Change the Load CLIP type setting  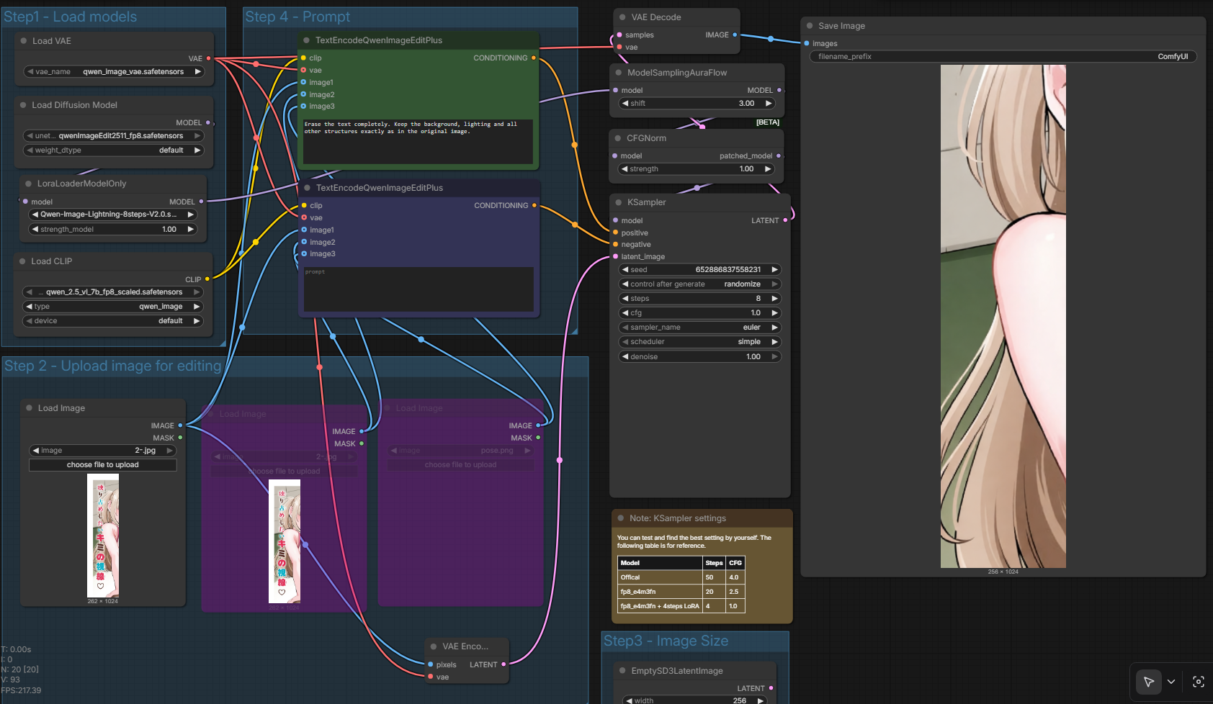114,307
